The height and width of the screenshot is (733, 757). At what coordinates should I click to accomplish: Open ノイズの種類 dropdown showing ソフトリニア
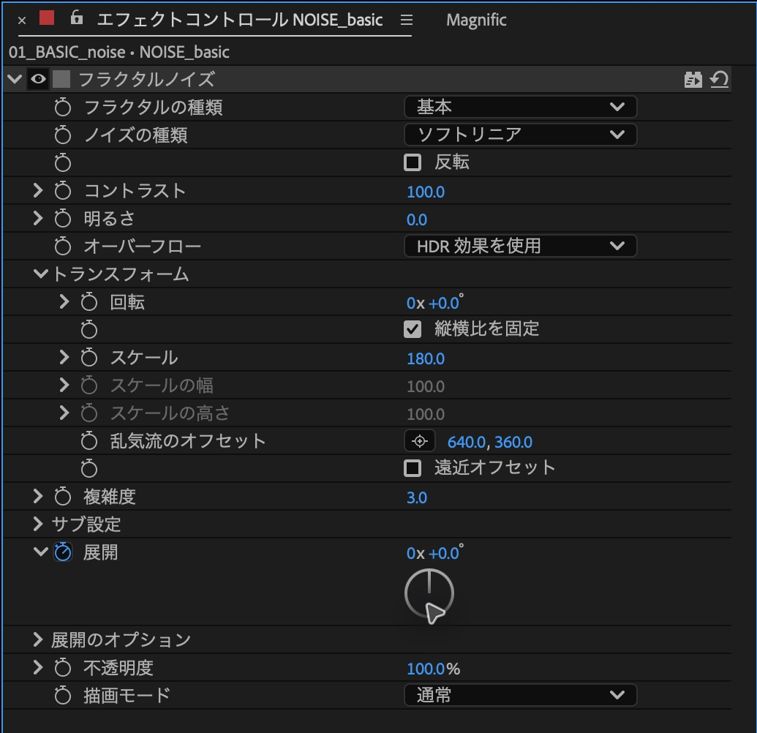521,135
